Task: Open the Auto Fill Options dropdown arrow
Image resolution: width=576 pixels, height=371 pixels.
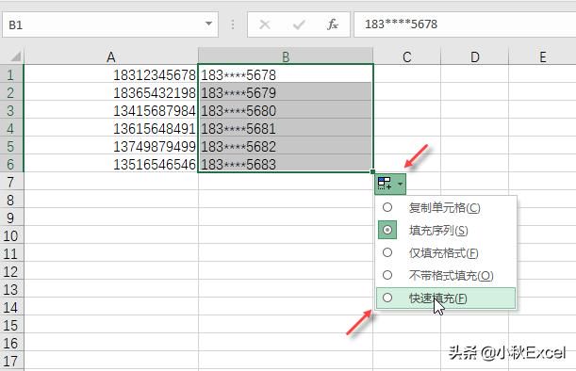Action: pyautogui.click(x=400, y=184)
